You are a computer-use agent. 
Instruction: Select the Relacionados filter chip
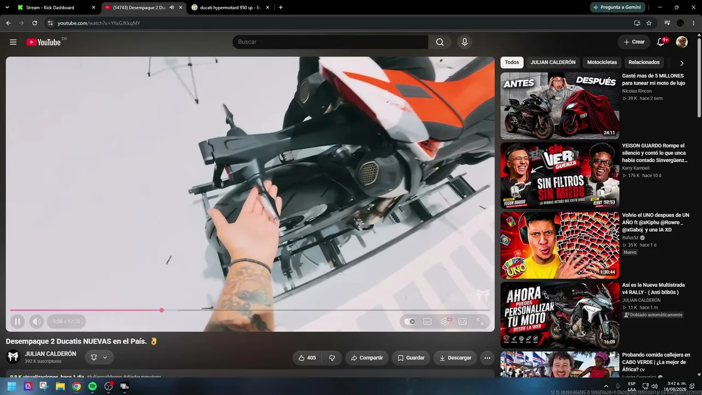[644, 63]
